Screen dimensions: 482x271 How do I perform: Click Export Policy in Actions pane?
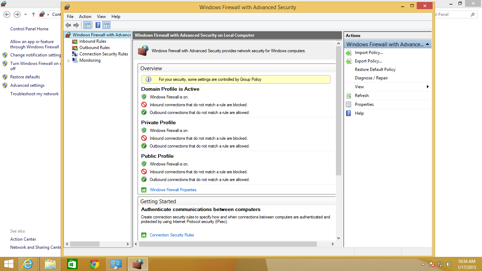368,61
